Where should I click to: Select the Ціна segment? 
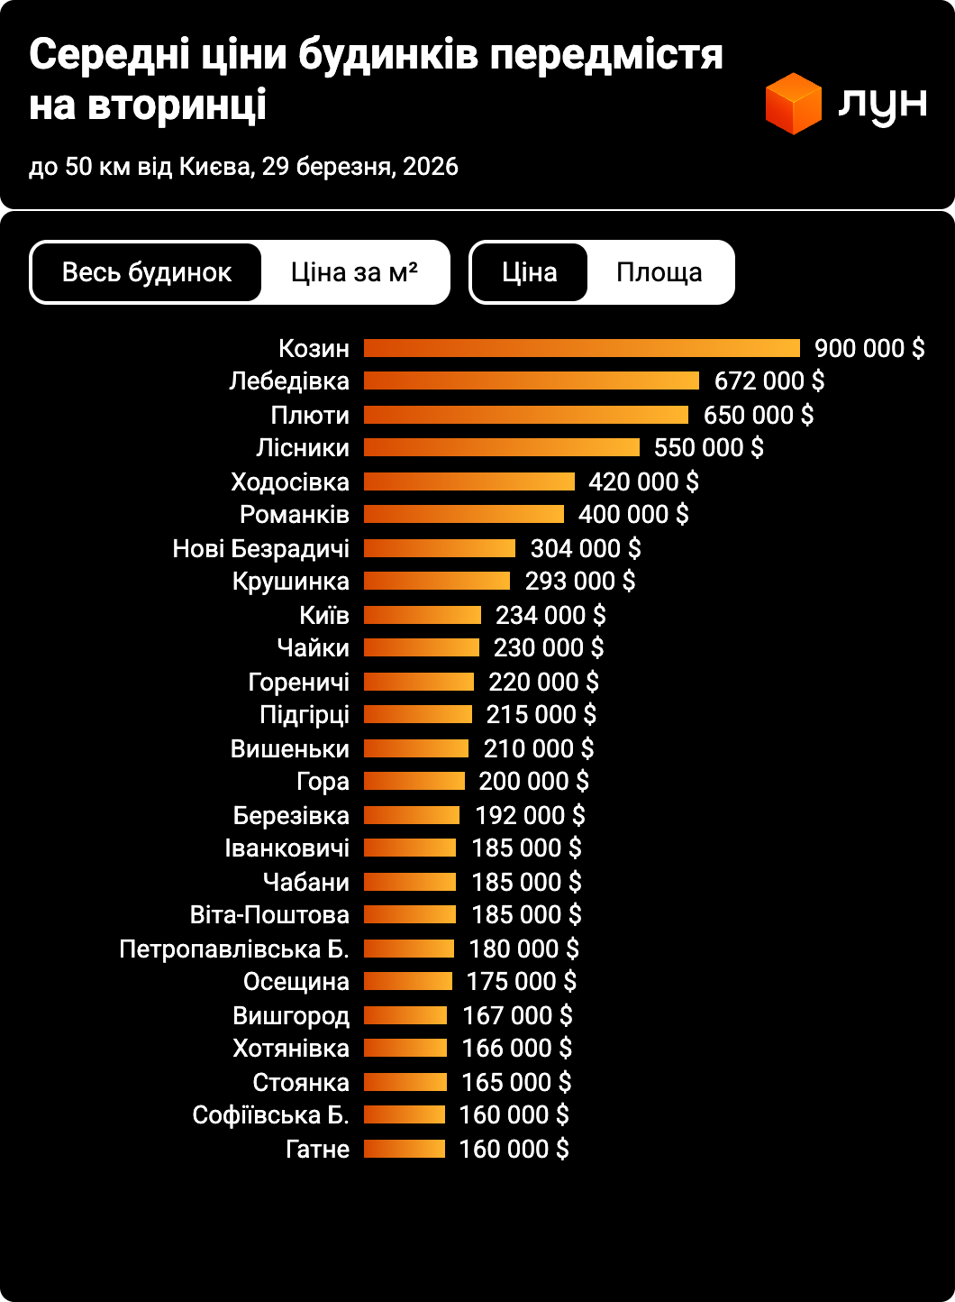[x=530, y=272]
